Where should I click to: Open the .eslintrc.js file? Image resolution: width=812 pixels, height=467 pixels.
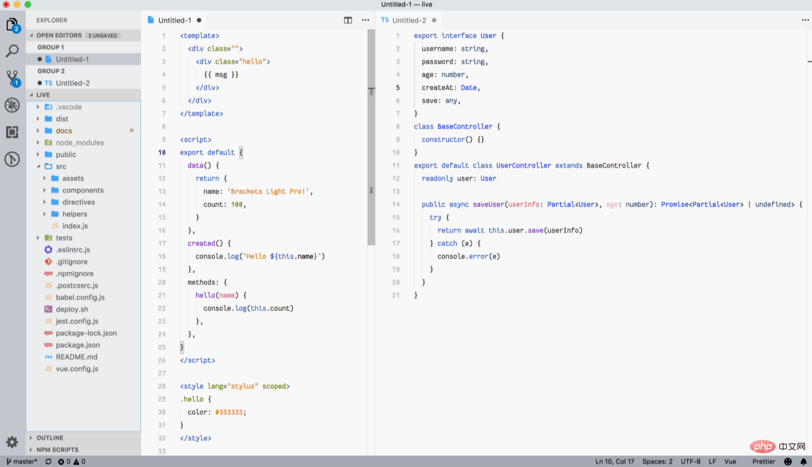pyautogui.click(x=83, y=250)
